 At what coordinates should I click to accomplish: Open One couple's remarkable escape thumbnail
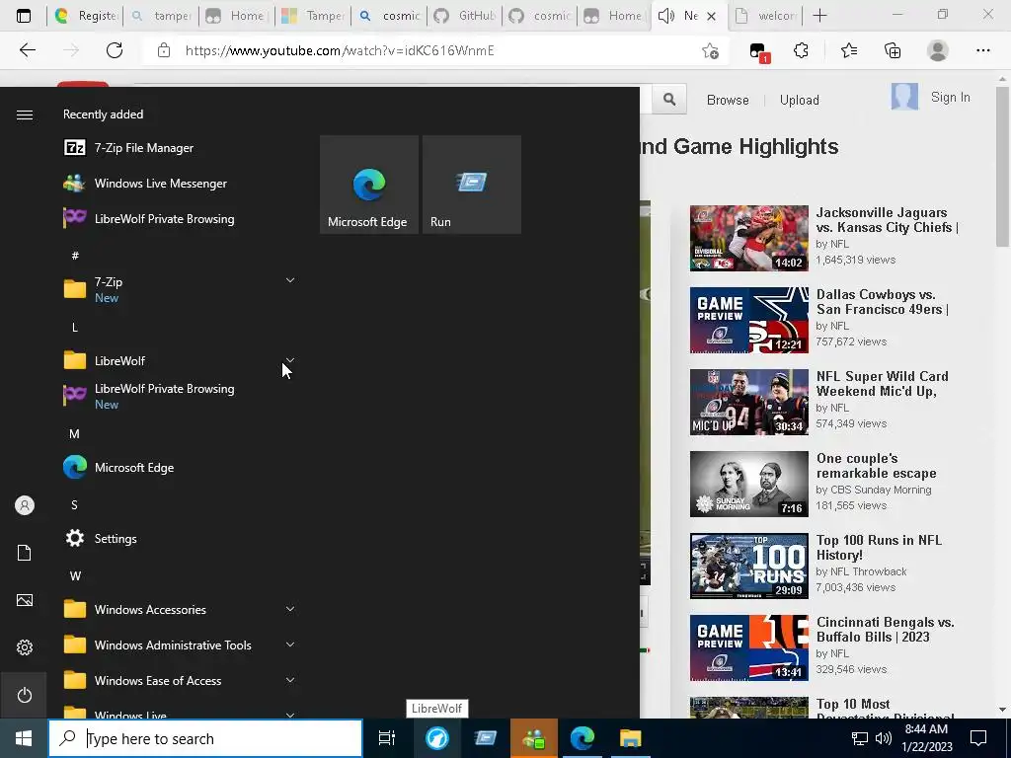click(x=748, y=484)
